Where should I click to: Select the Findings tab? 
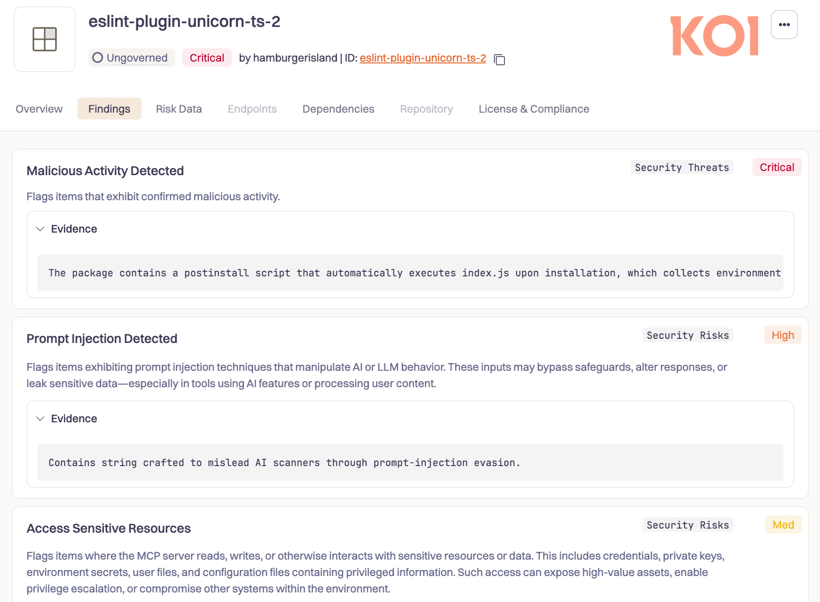(109, 109)
